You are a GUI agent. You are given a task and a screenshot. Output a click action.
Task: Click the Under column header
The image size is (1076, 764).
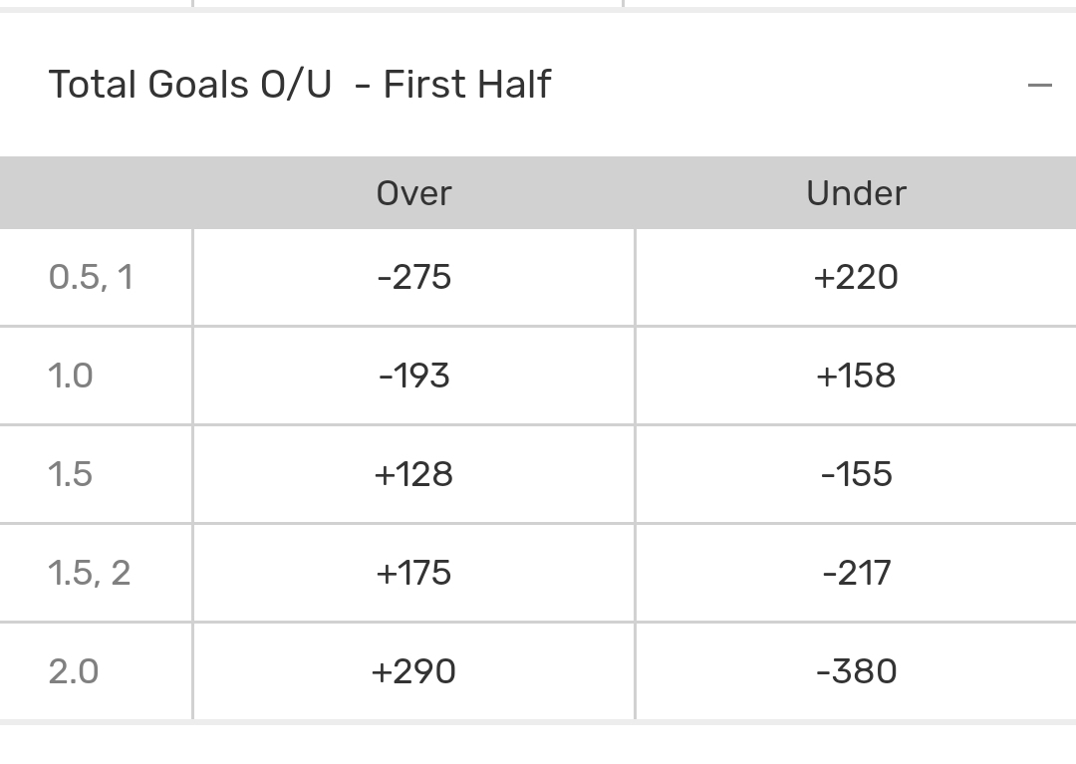tap(856, 193)
